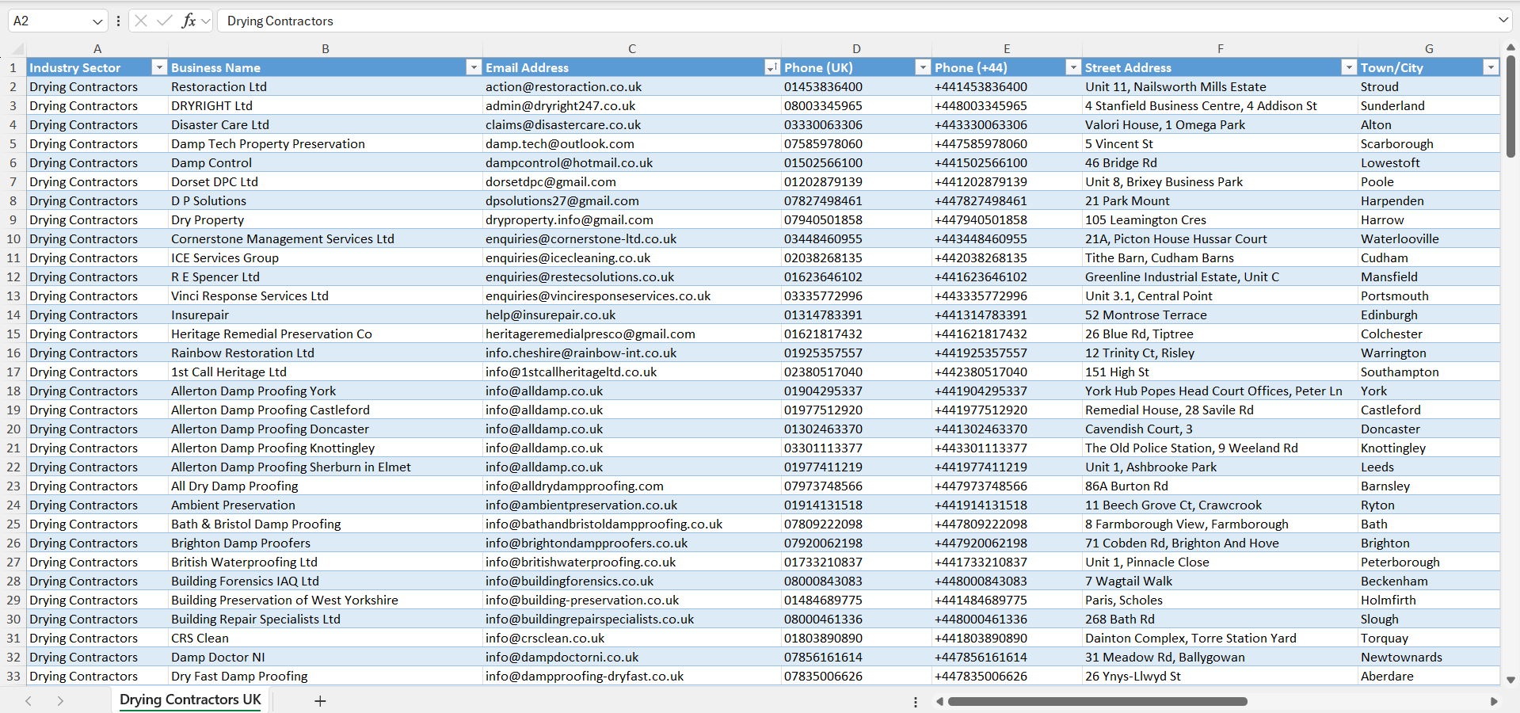The width and height of the screenshot is (1520, 713).
Task: Cancel the formula bar entry
Action: tap(141, 21)
